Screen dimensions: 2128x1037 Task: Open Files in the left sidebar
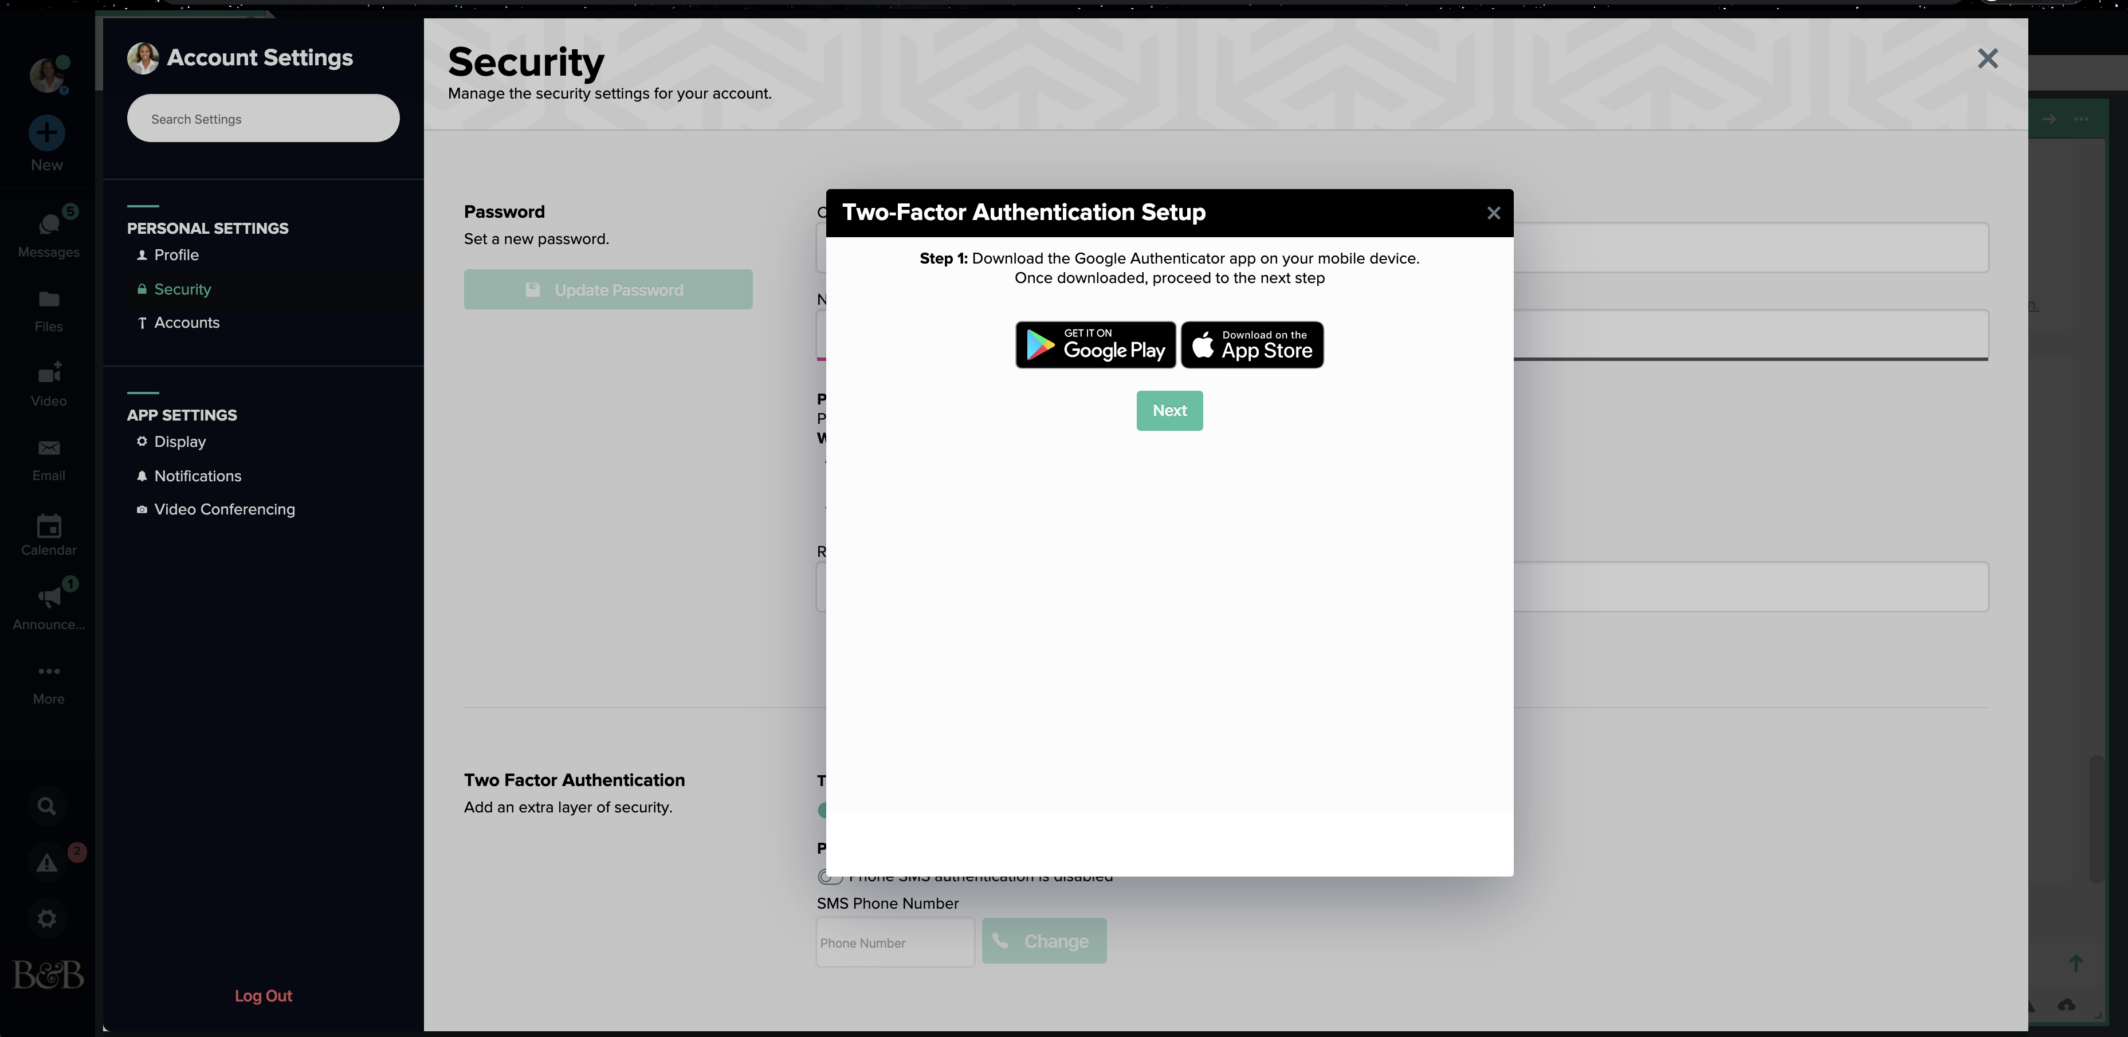point(49,310)
